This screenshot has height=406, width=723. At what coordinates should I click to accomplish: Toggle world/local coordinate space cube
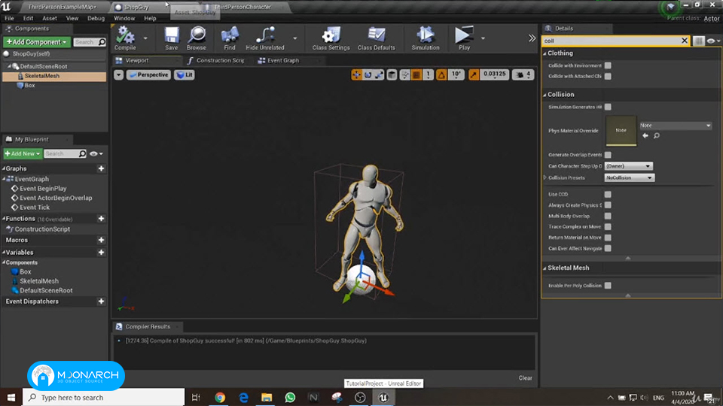(392, 74)
